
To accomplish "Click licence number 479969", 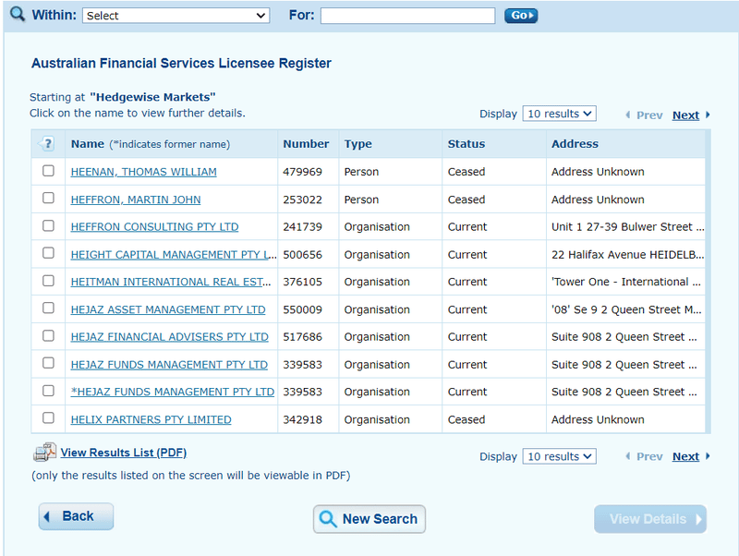I will pos(302,172).
